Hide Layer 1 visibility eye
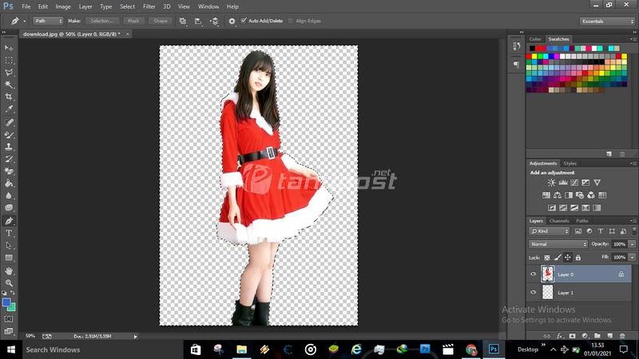639x359 pixels. click(533, 292)
